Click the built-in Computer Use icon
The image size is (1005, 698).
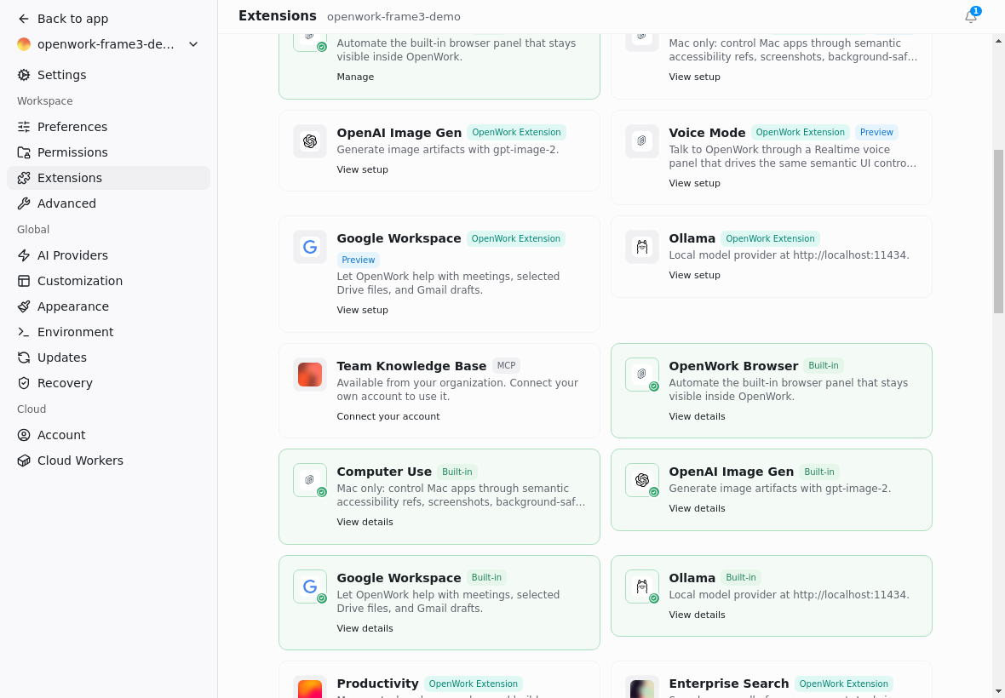pos(310,480)
